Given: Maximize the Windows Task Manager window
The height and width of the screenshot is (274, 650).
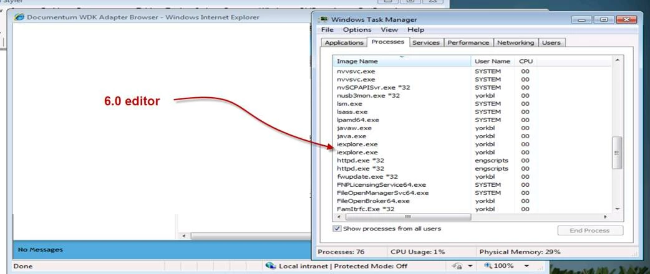Looking at the screenshot, I should pyautogui.click(x=604, y=19).
